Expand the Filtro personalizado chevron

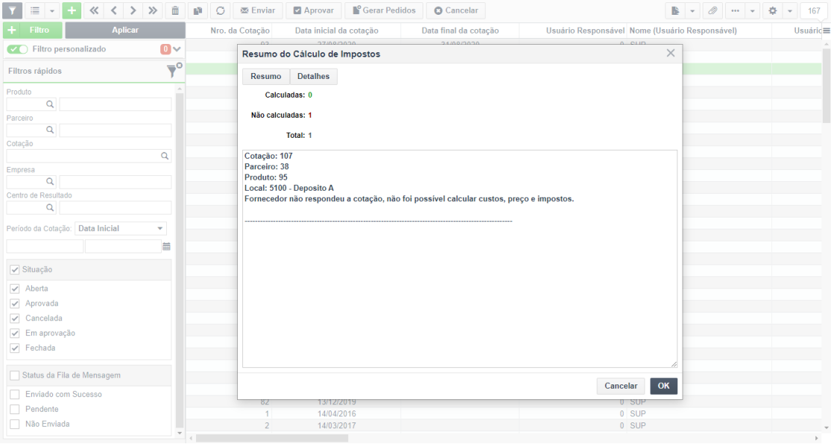coord(177,49)
